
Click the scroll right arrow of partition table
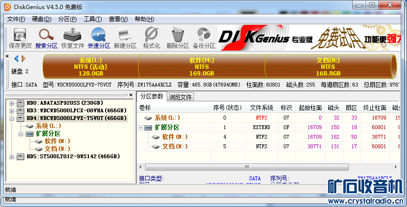(x=396, y=167)
